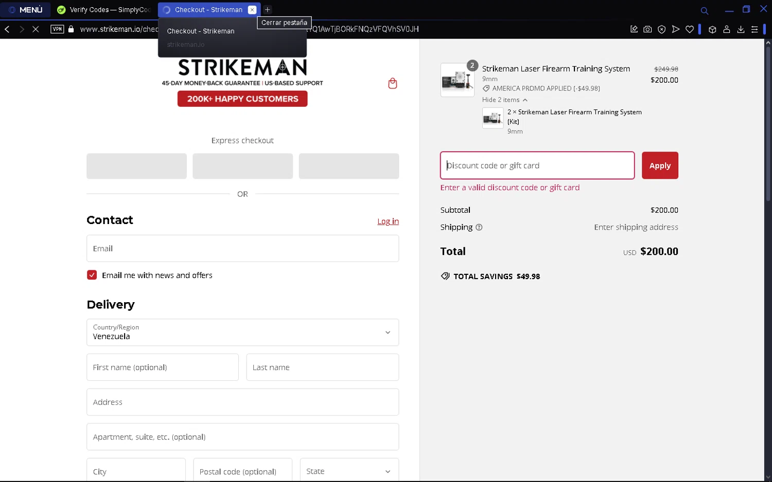The height and width of the screenshot is (482, 772).
Task: Switch to the Verify Codes SimplyCodes tab
Action: coord(104,10)
